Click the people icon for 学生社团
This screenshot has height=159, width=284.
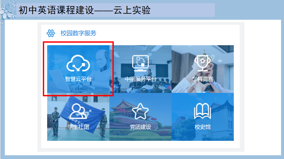click(78, 111)
